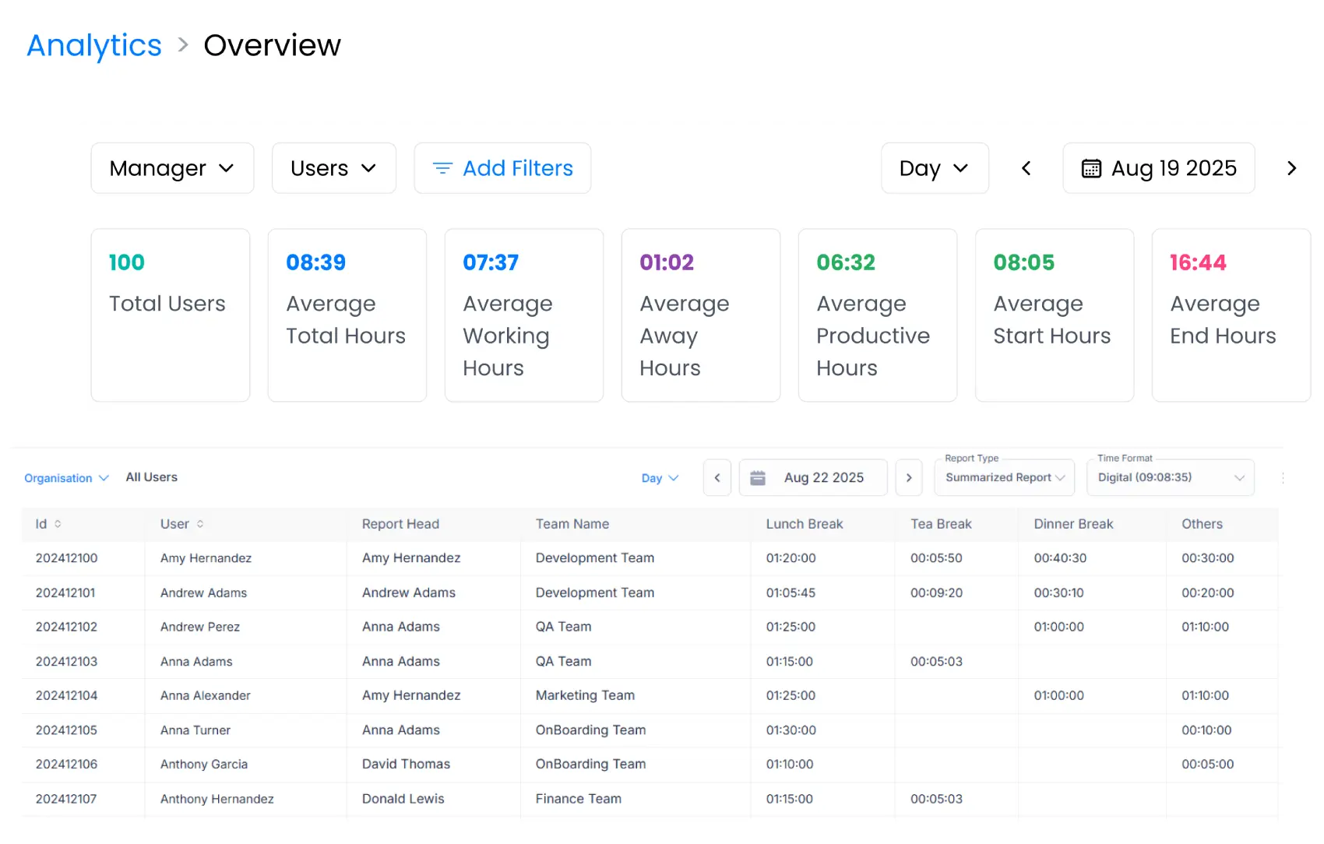The height and width of the screenshot is (844, 1324).
Task: Open the calendar picker beside Aug 19 2025
Action: [x=1093, y=167]
